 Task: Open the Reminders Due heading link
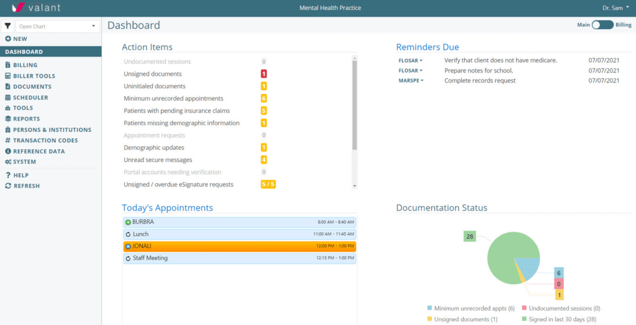(427, 47)
